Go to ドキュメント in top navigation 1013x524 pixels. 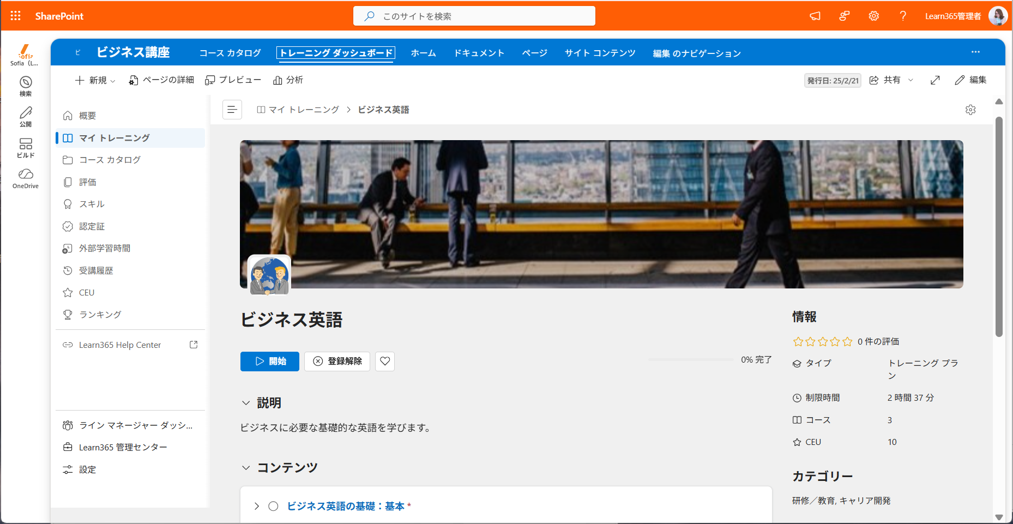point(479,53)
